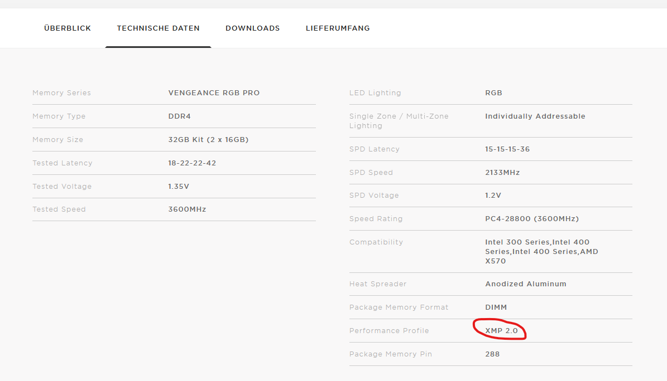Select the 18-22-22-42 latency value
Viewport: 667px width, 381px height.
(x=192, y=163)
